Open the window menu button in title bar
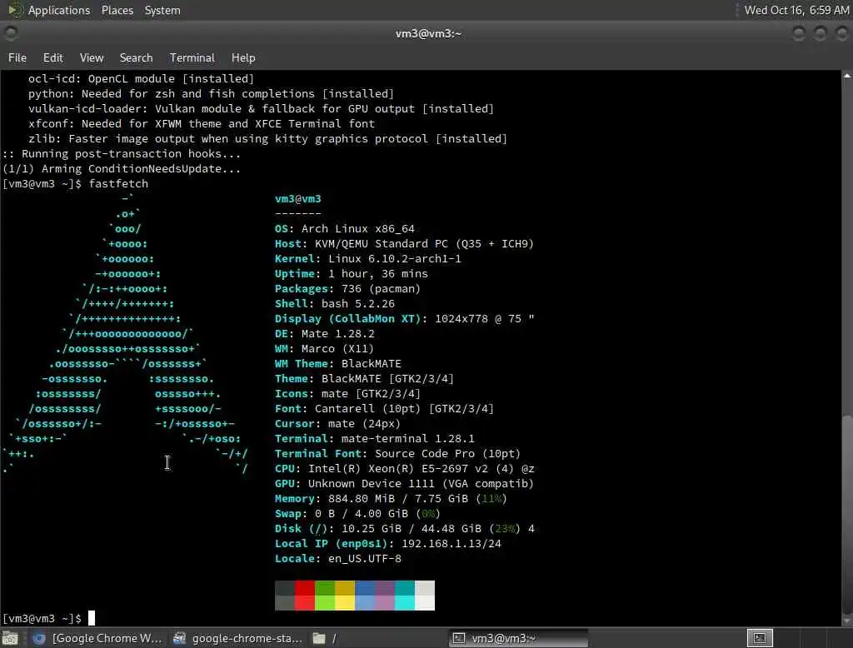The image size is (853, 648). point(10,34)
